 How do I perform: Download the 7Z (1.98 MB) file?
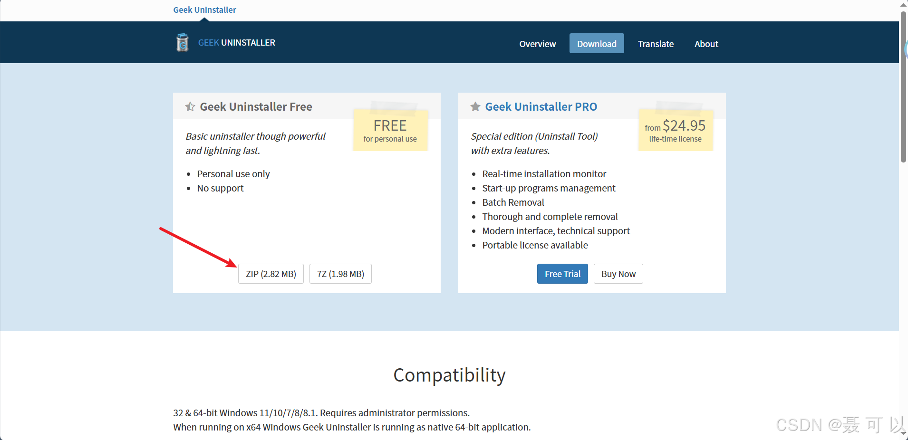[340, 274]
